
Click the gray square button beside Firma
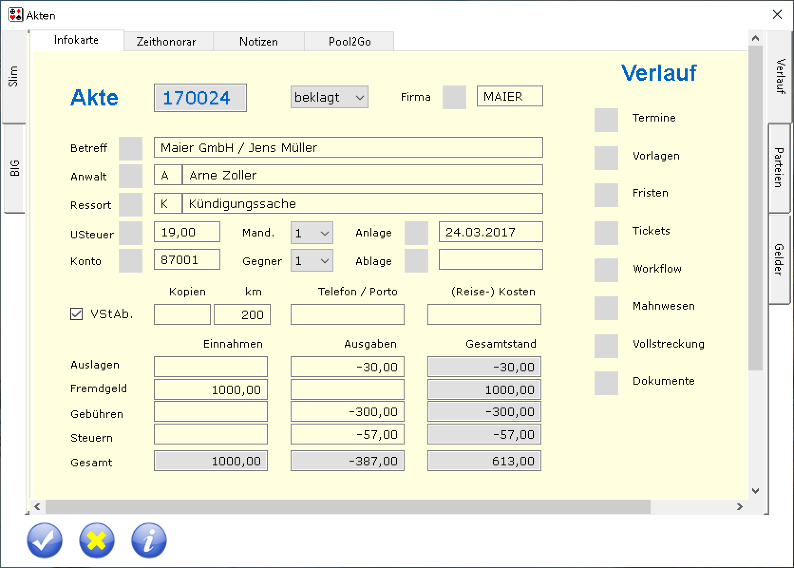point(454,97)
